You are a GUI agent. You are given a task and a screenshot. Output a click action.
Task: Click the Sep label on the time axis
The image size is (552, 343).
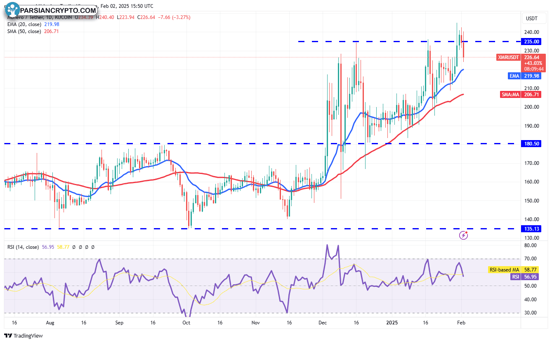[x=119, y=323]
